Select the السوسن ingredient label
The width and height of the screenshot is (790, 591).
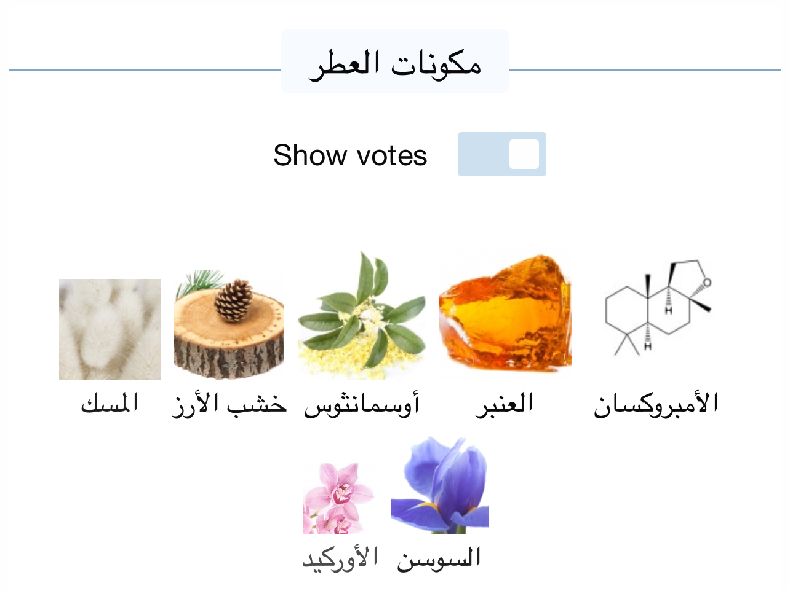439,558
